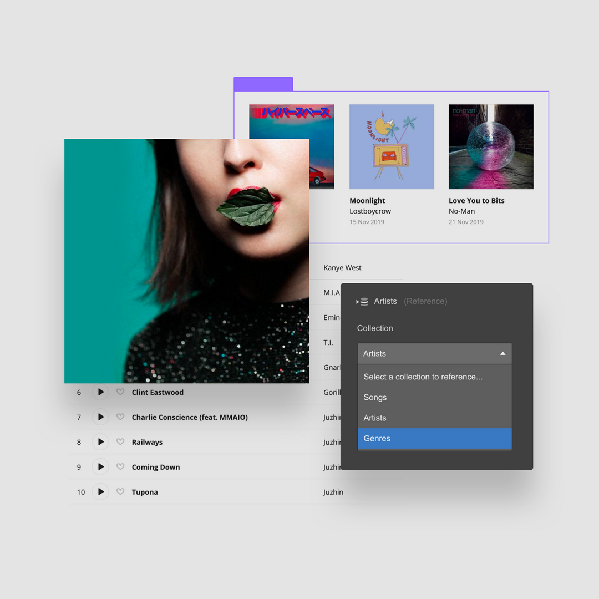Click the disco ball album cover thumbnail
Screen dimensions: 599x599
(x=491, y=146)
